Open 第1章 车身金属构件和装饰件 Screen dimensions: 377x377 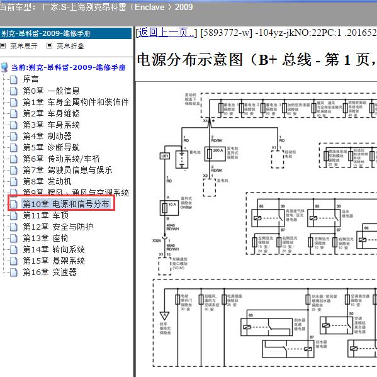tap(76, 102)
